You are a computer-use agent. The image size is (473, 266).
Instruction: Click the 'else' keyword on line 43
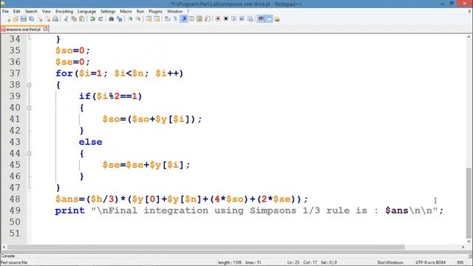point(90,142)
